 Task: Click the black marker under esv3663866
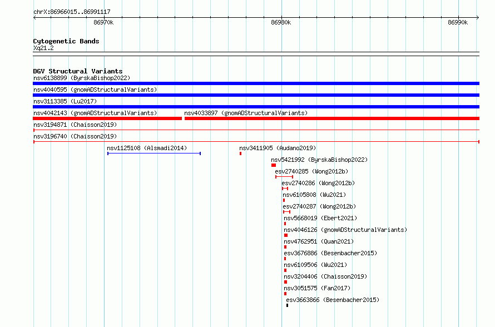288,305
